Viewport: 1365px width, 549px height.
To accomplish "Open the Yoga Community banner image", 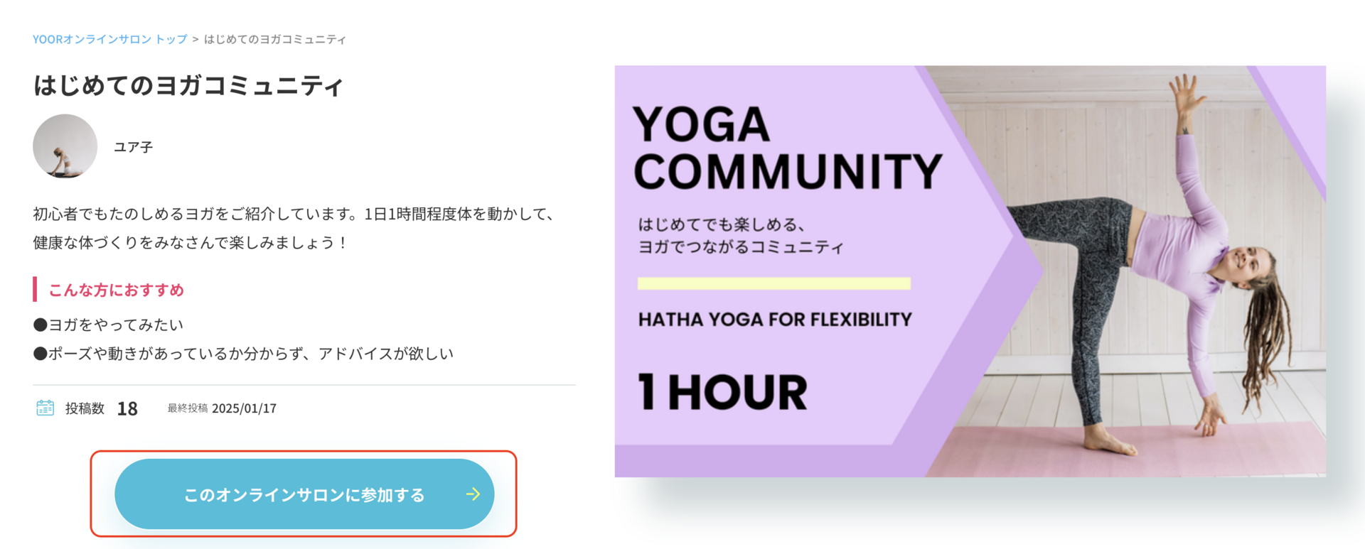I will click(x=970, y=271).
